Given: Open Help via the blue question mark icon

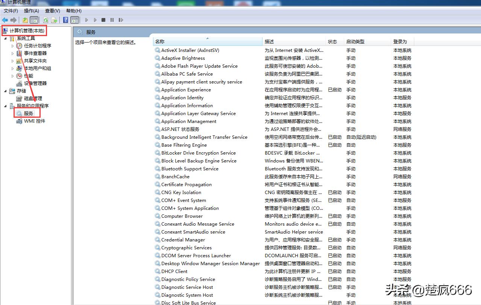Looking at the screenshot, I should point(65,20).
